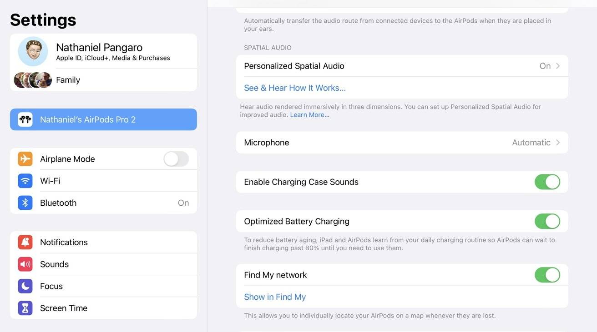This screenshot has height=332, width=597.
Task: Open the Family sharing row
Action: tap(68, 80)
